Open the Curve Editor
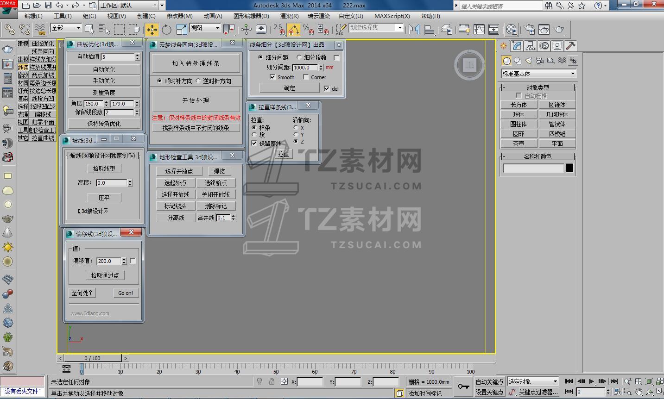This screenshot has height=399, width=664. (479, 30)
